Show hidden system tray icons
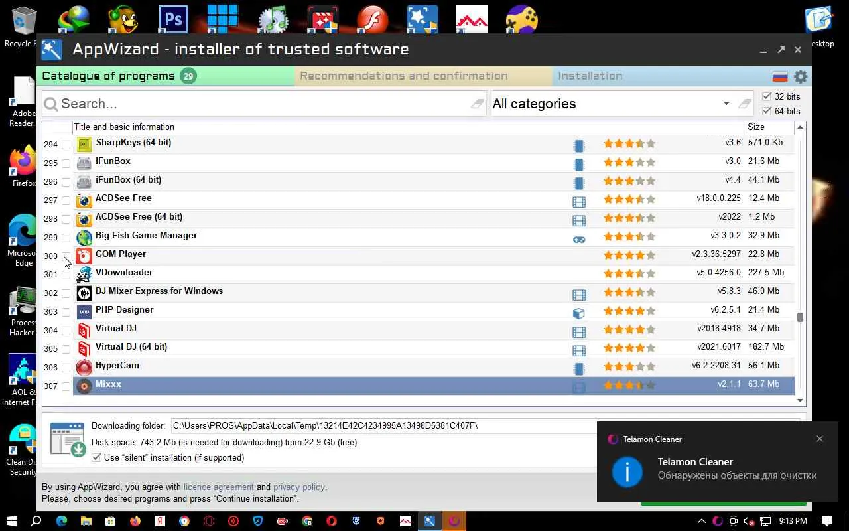The image size is (849, 531). [x=702, y=521]
